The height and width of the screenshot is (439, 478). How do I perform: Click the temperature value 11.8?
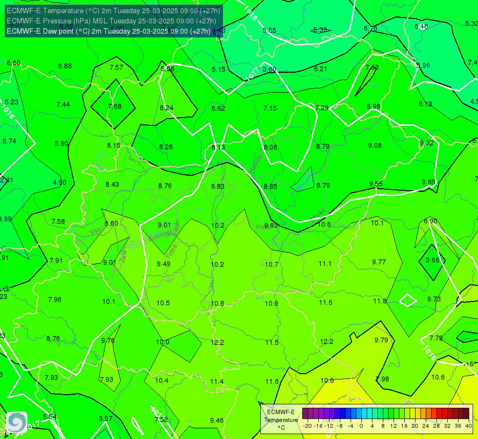(x=380, y=301)
